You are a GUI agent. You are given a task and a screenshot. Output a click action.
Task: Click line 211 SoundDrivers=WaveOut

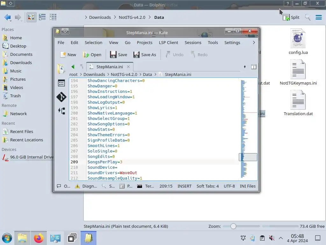[x=112, y=173]
